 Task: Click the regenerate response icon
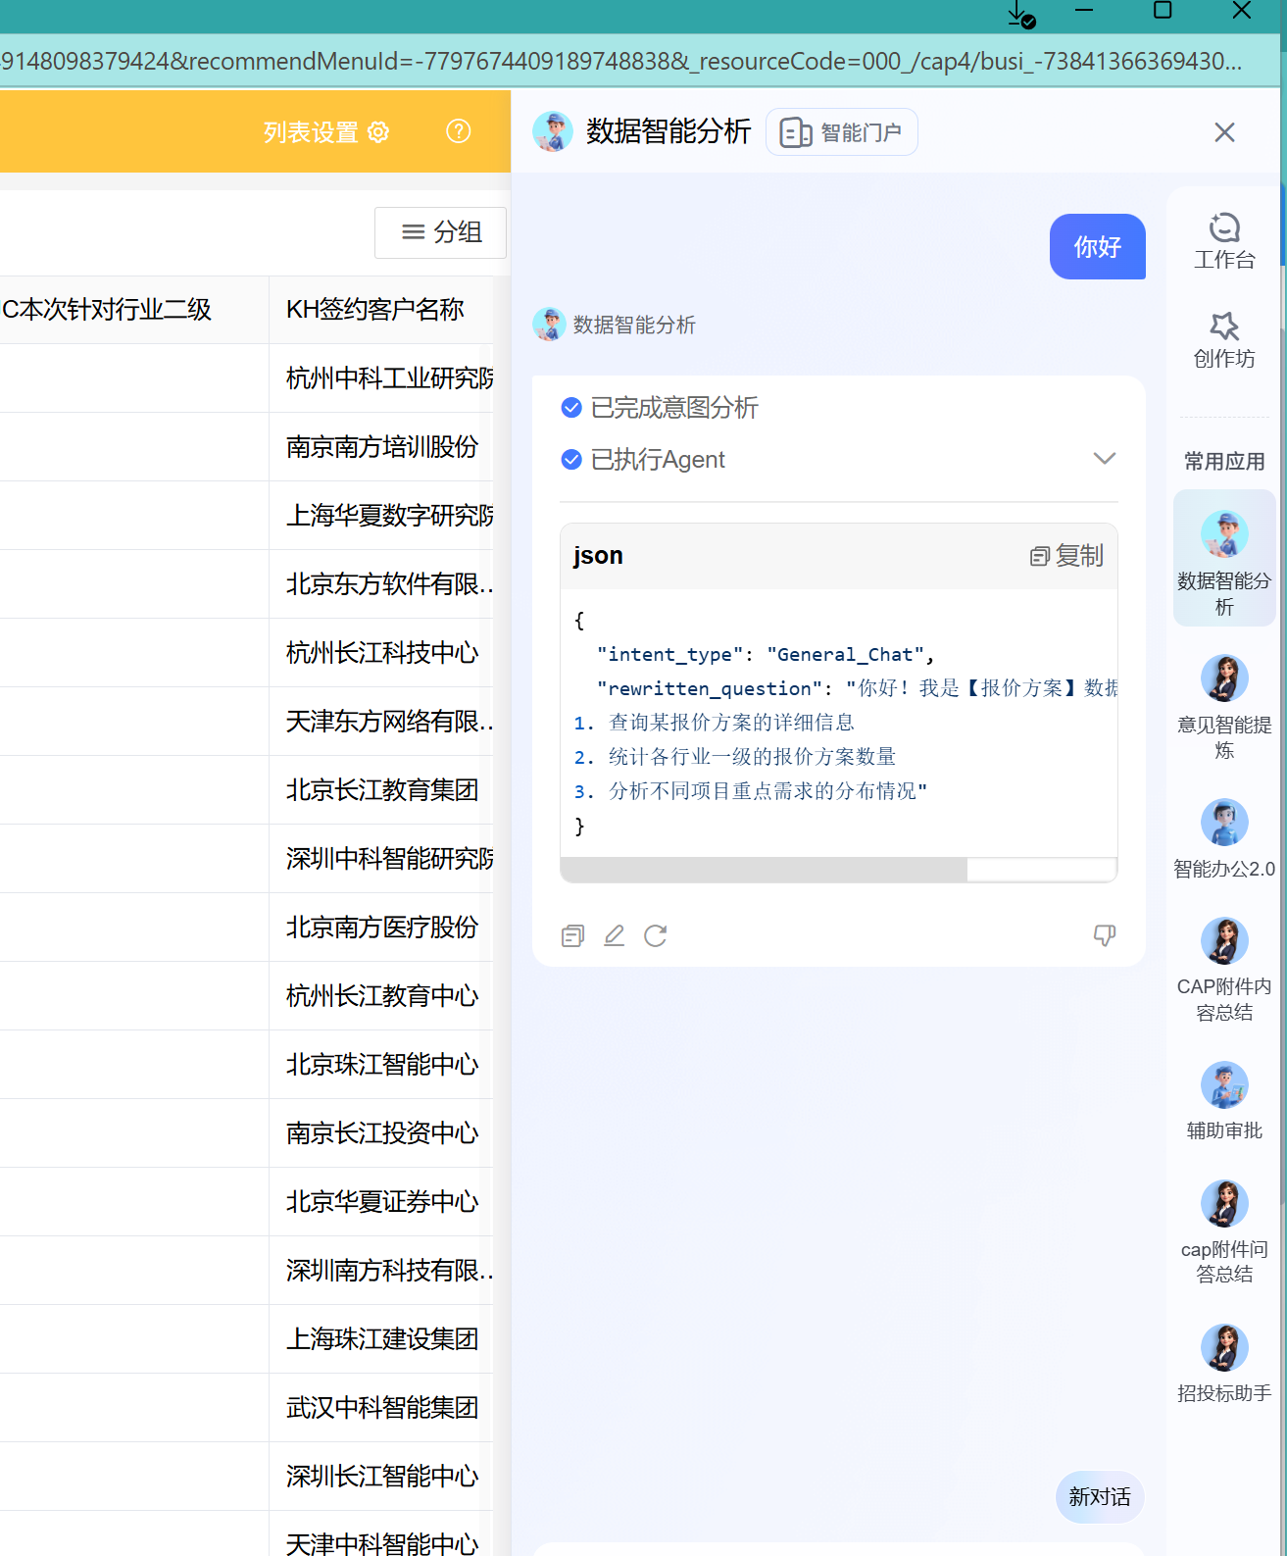pos(655,935)
